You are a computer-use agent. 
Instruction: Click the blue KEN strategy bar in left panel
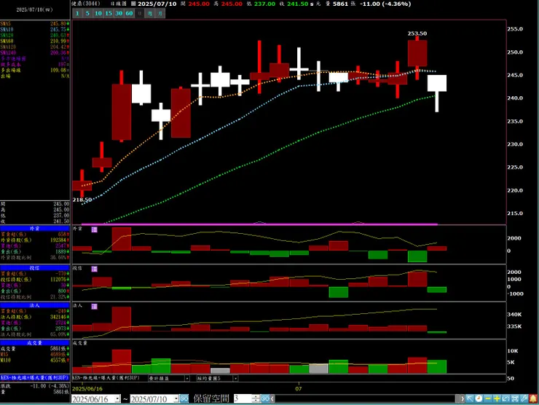click(x=35, y=377)
